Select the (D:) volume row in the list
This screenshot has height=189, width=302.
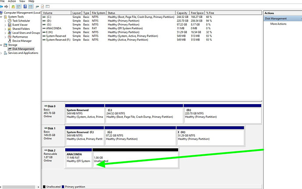coord(127,21)
